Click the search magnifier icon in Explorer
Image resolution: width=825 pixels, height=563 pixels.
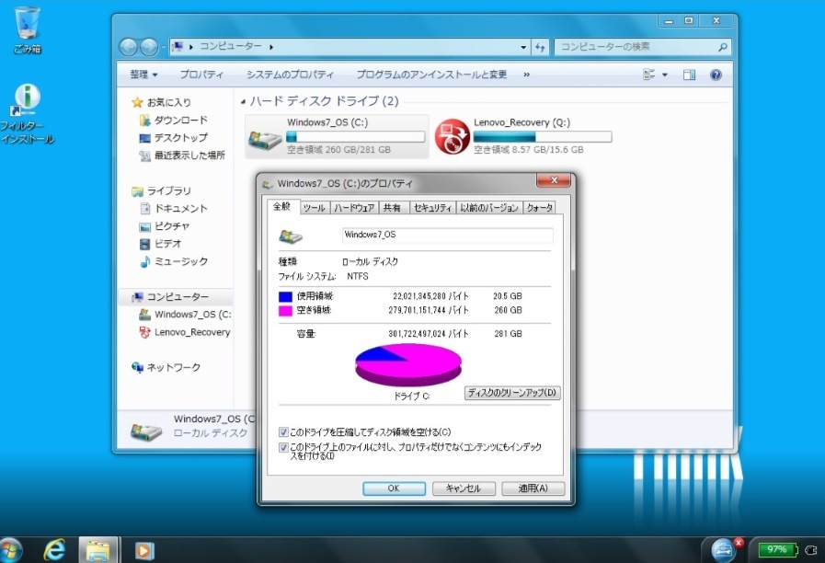pos(722,47)
